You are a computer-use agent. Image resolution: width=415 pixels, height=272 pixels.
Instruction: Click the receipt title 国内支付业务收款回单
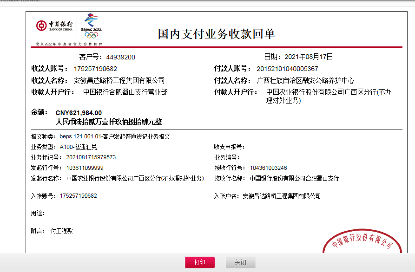point(217,33)
